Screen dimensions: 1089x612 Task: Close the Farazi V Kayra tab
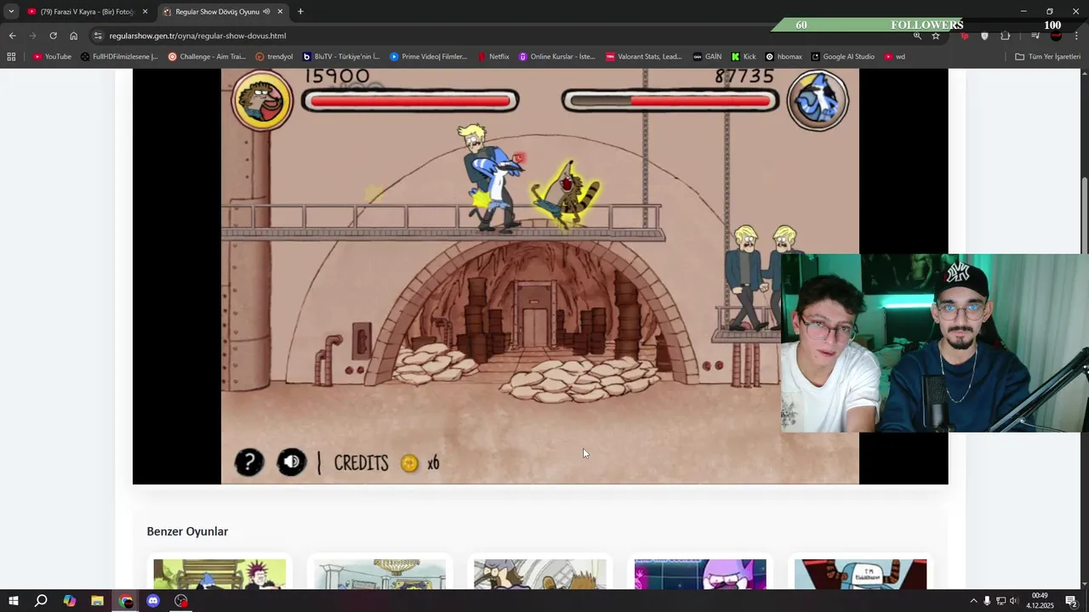145,12
